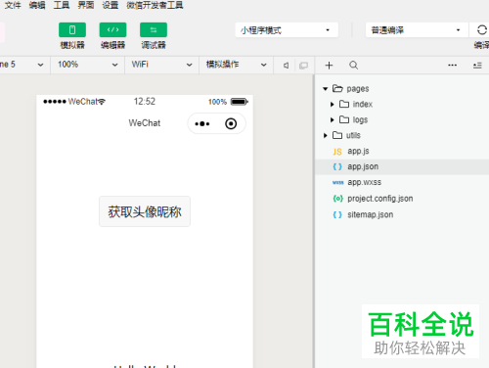Open the 模拟操作 dropdown

pos(237,65)
